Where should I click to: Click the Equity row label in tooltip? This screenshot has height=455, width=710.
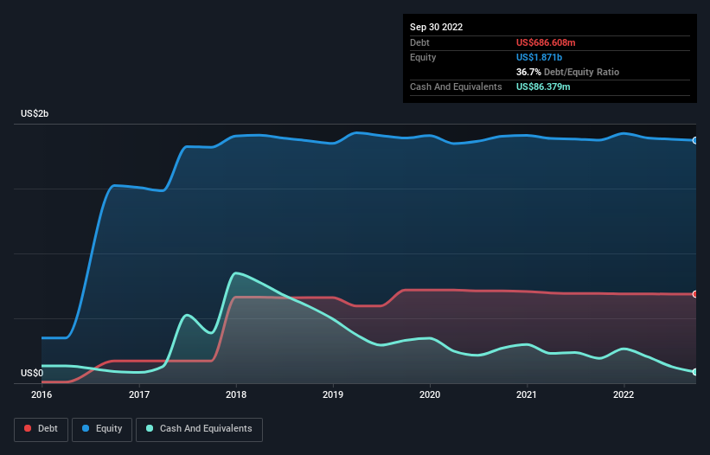(x=423, y=57)
